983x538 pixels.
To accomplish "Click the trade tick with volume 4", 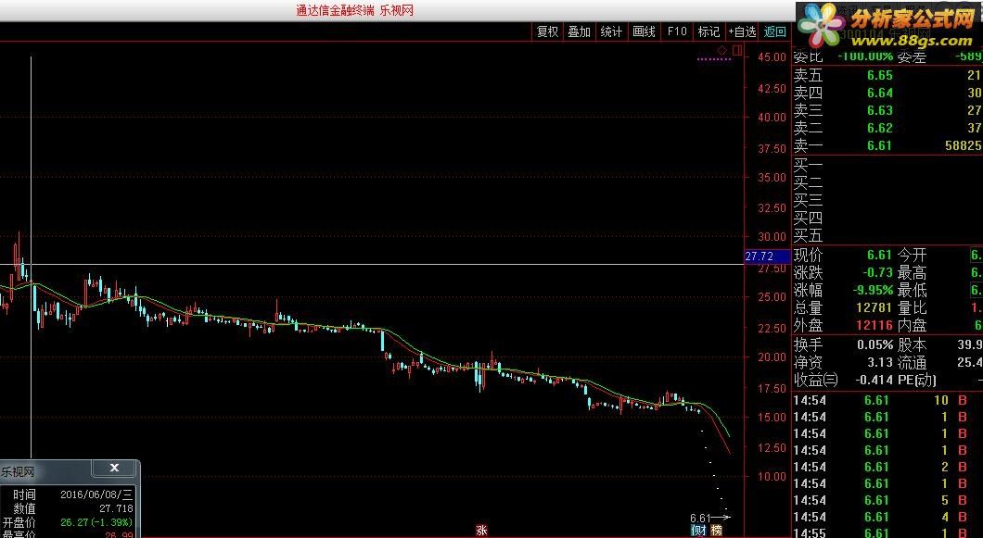I will pyautogui.click(x=887, y=517).
